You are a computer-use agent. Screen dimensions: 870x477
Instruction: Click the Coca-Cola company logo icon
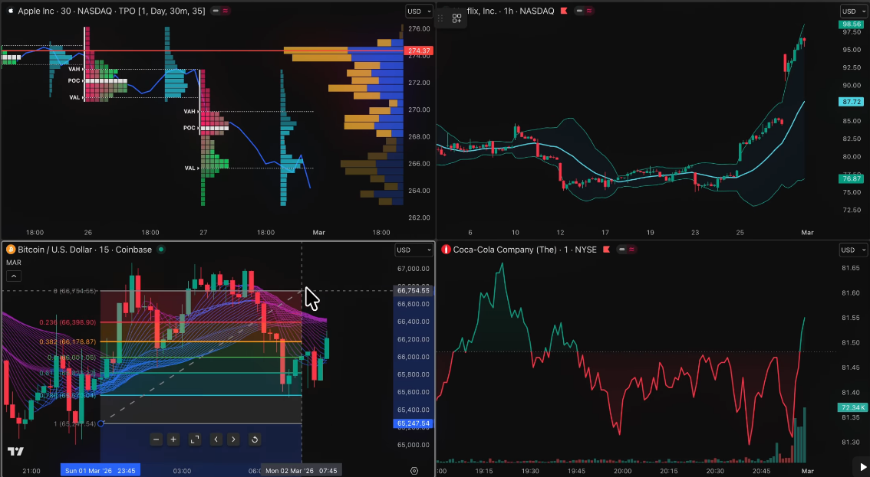tap(446, 250)
